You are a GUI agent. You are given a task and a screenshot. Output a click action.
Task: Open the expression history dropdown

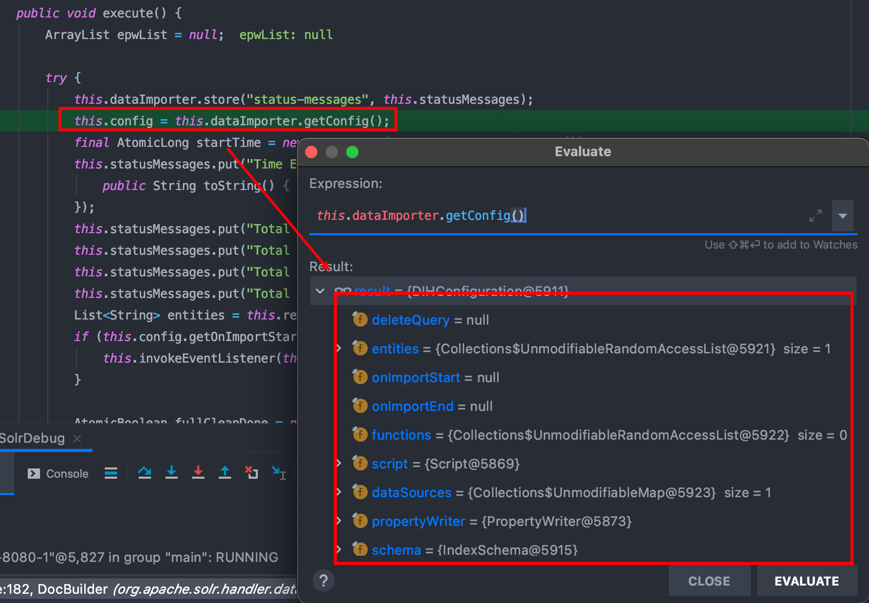click(843, 216)
